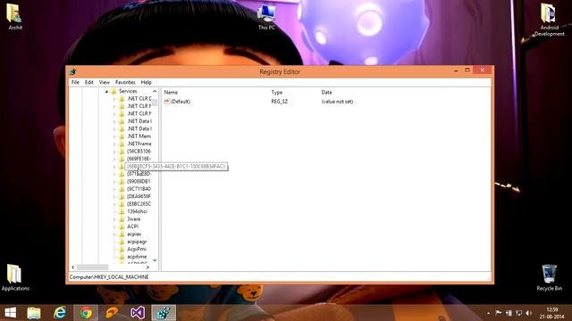Open the File menu
Viewport: 572px width, 321px height.
pyautogui.click(x=75, y=82)
